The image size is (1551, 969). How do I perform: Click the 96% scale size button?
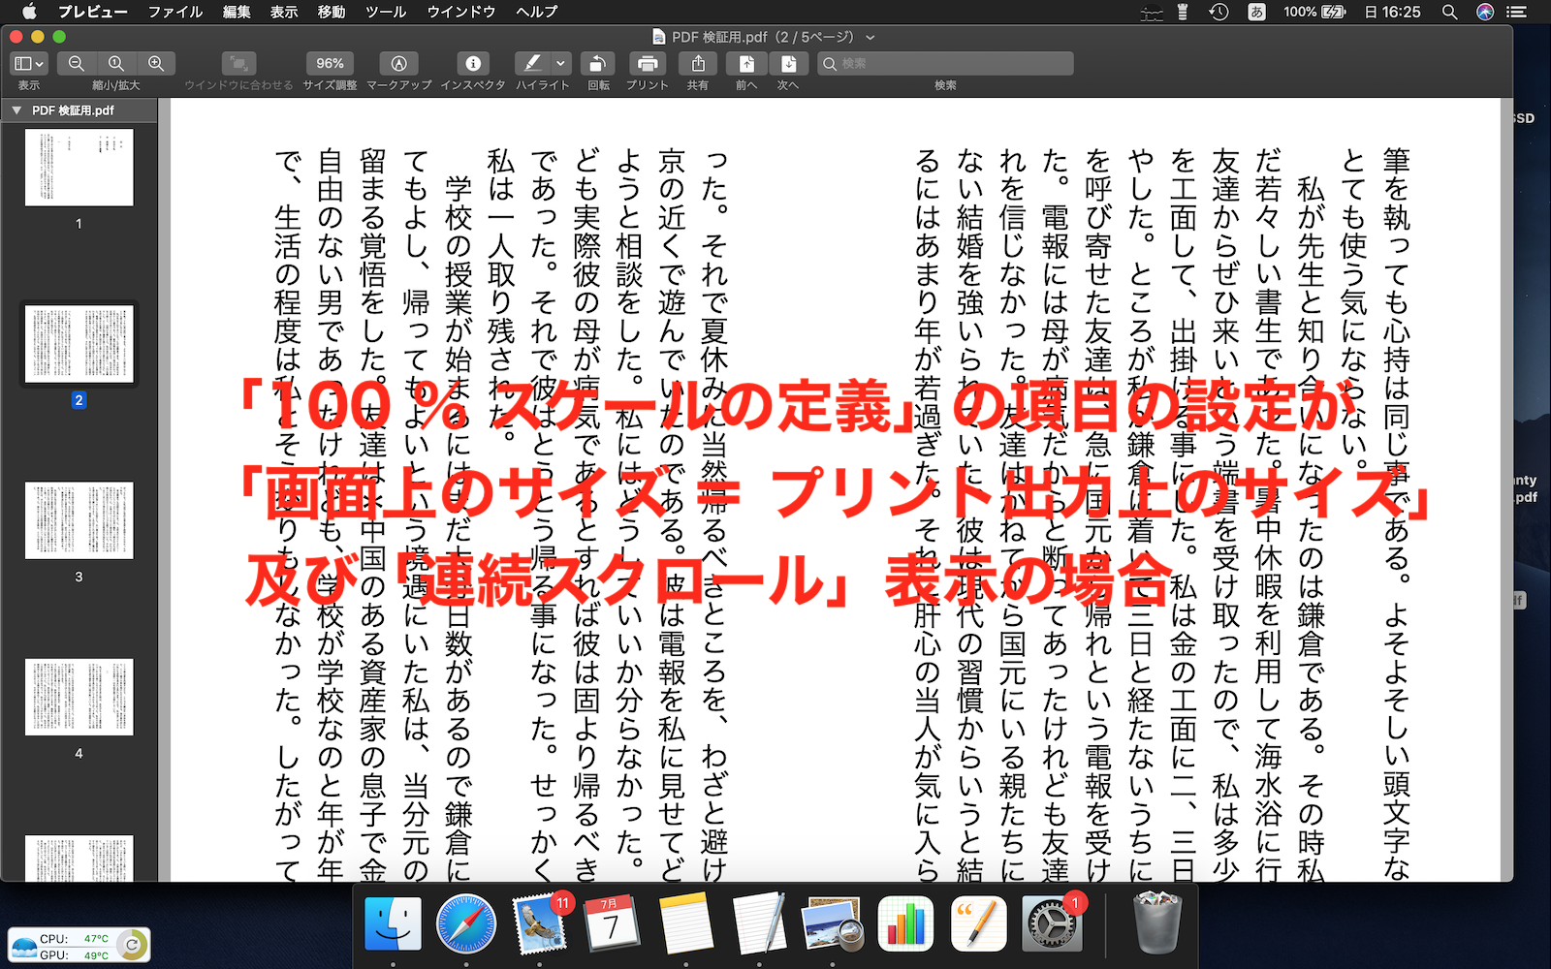point(330,64)
